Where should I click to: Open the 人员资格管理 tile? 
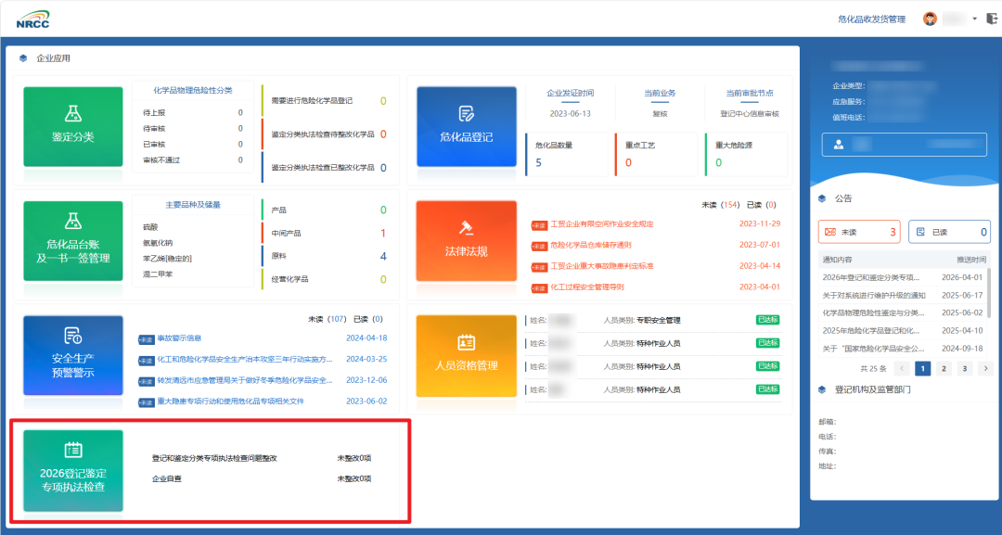[x=467, y=356]
